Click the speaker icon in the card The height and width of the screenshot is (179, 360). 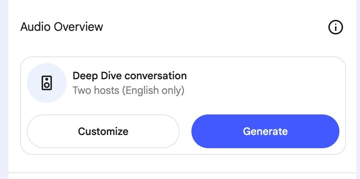[47, 83]
